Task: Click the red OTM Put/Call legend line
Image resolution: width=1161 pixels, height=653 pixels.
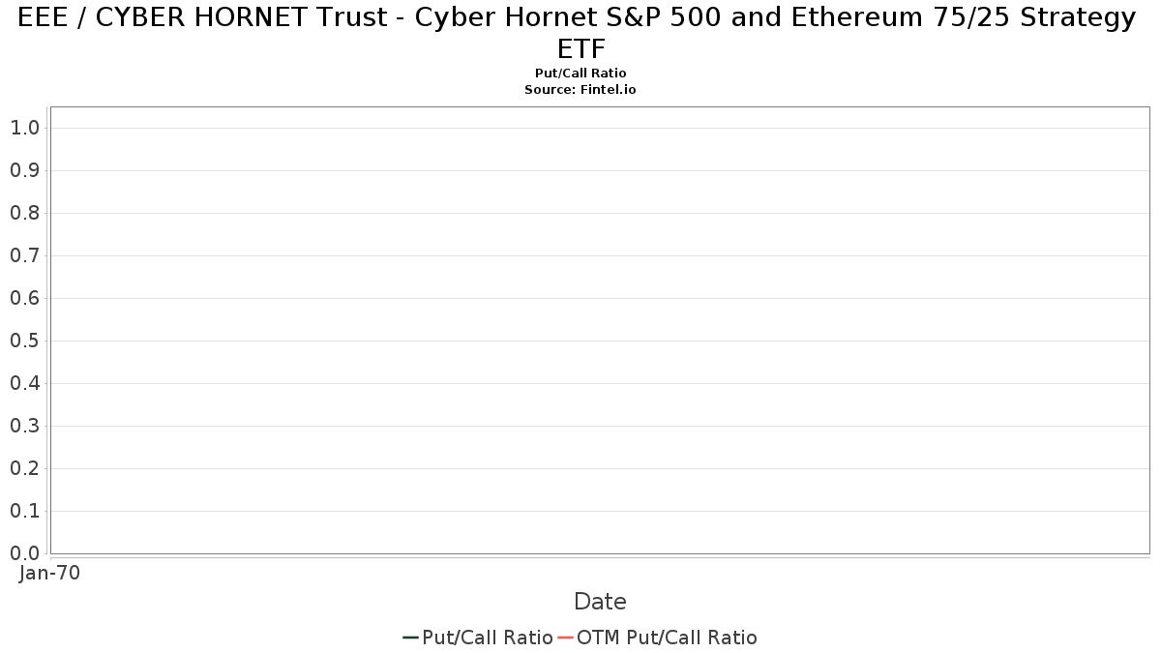Action: 565,638
